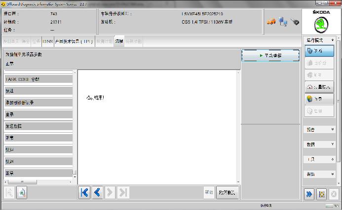Screen dimensions: 342x210
Task: Click the step list scroll-right arrow
Action: click(71, 182)
